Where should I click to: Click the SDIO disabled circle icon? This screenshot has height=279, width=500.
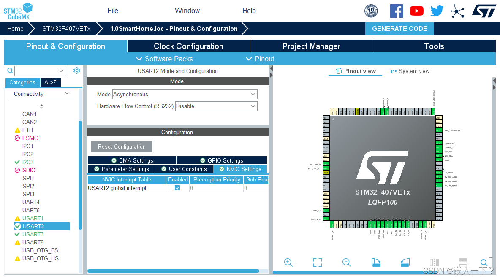click(x=18, y=170)
